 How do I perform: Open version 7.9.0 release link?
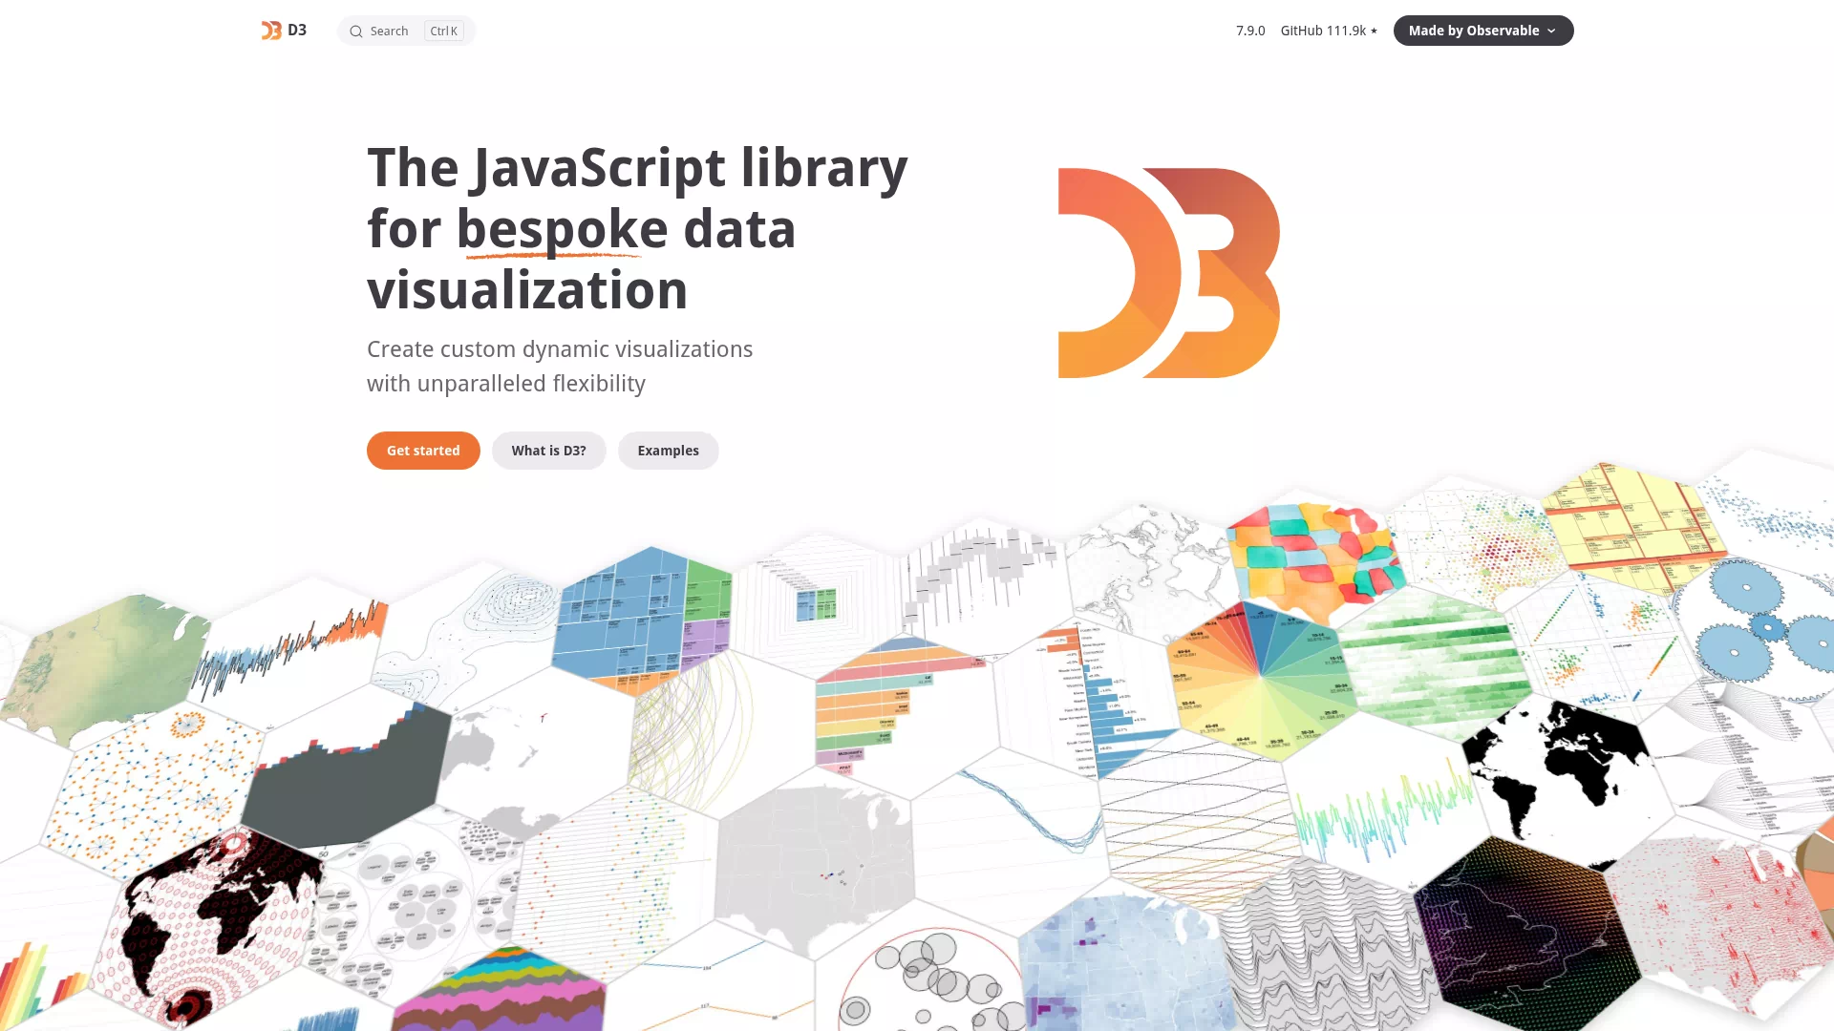pyautogui.click(x=1250, y=31)
